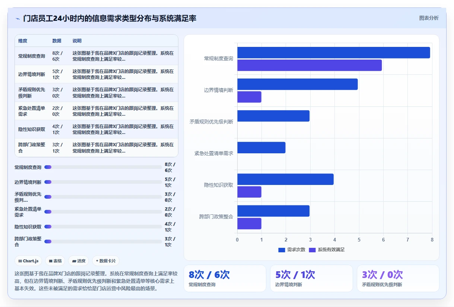Viewport: 454px width, 307px height.
Task: Click the 需求次数 bar for 边界情境判断
Action: tap(298, 84)
